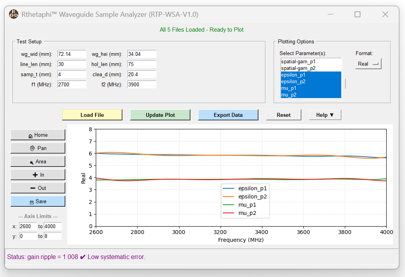405x277 pixels.
Task: Close the analyzer window
Action: pos(385,14)
